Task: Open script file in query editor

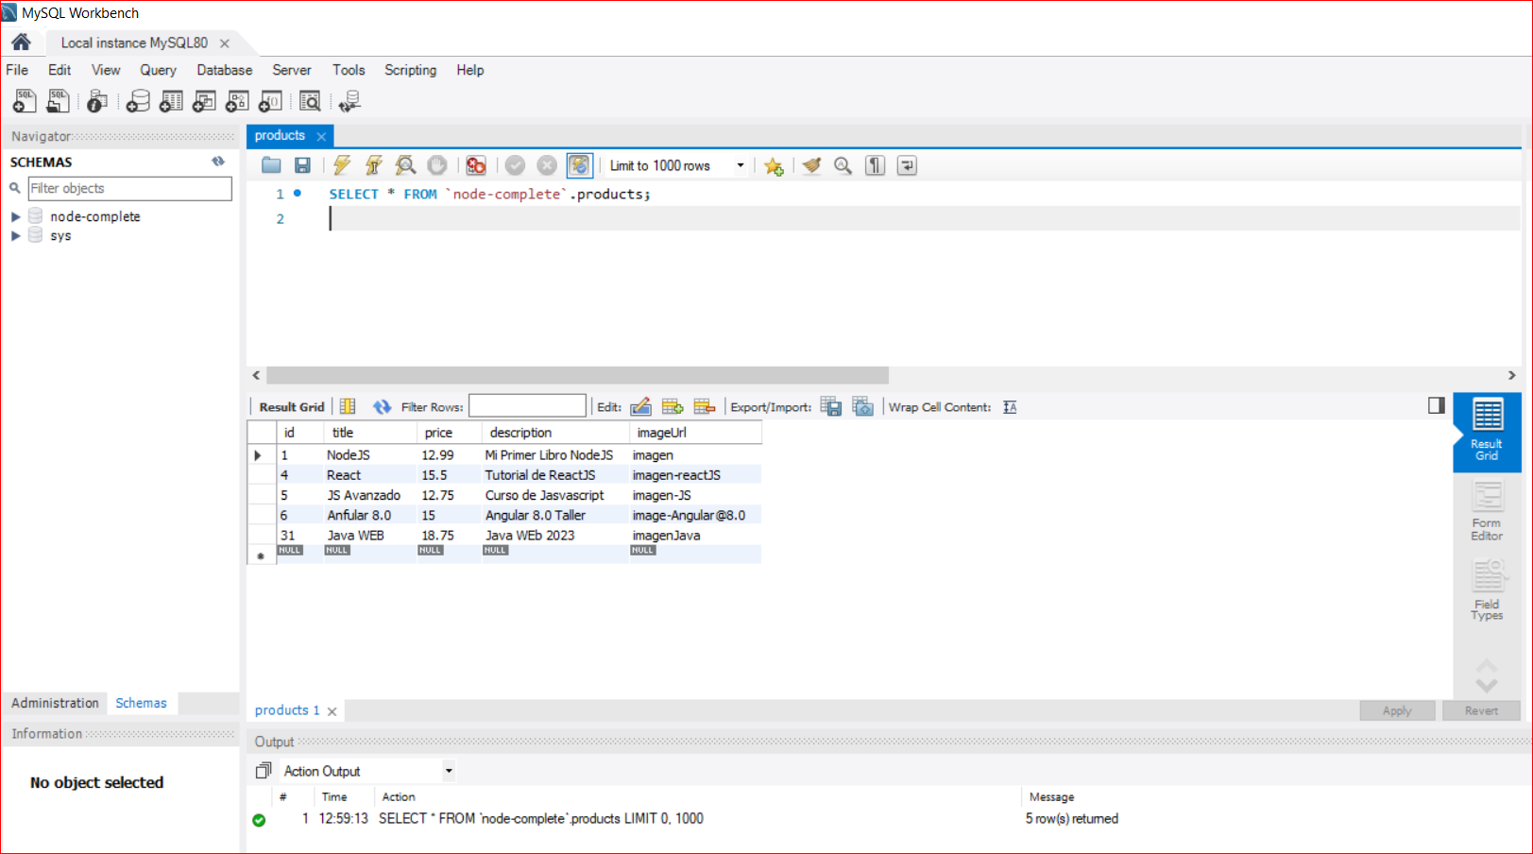Action: tap(271, 165)
